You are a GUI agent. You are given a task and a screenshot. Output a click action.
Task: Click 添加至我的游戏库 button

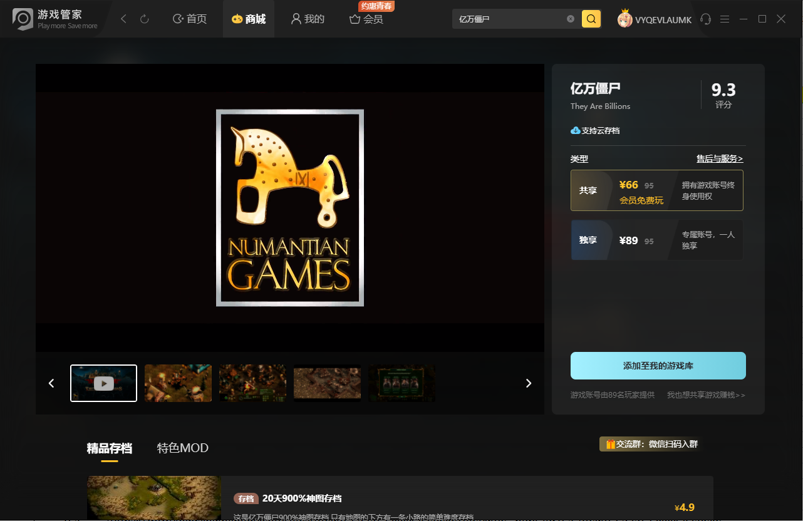click(x=658, y=366)
